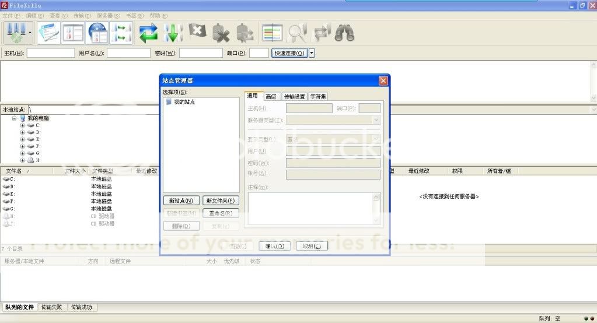Select 我的电脑 in the local tree
This screenshot has width=597, height=323.
coord(38,118)
